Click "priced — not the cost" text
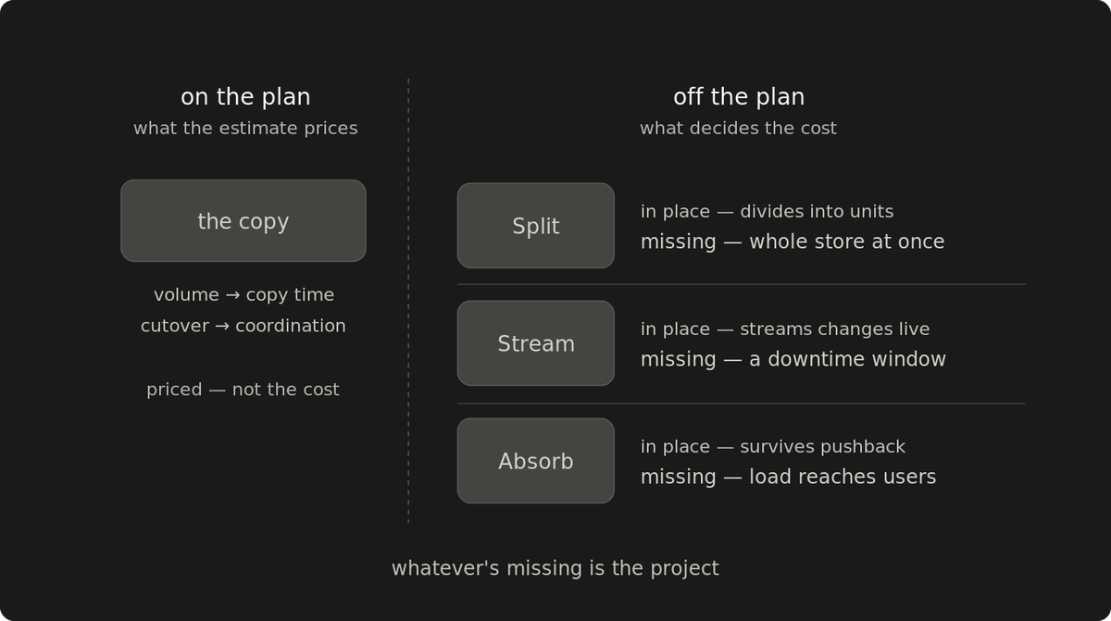 pyautogui.click(x=243, y=390)
